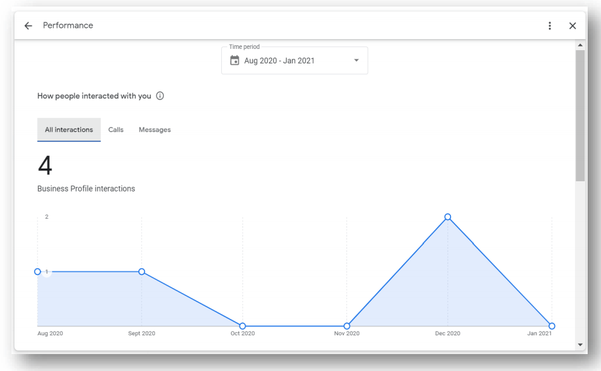Close the Performance panel
The image size is (601, 371).
tap(573, 26)
